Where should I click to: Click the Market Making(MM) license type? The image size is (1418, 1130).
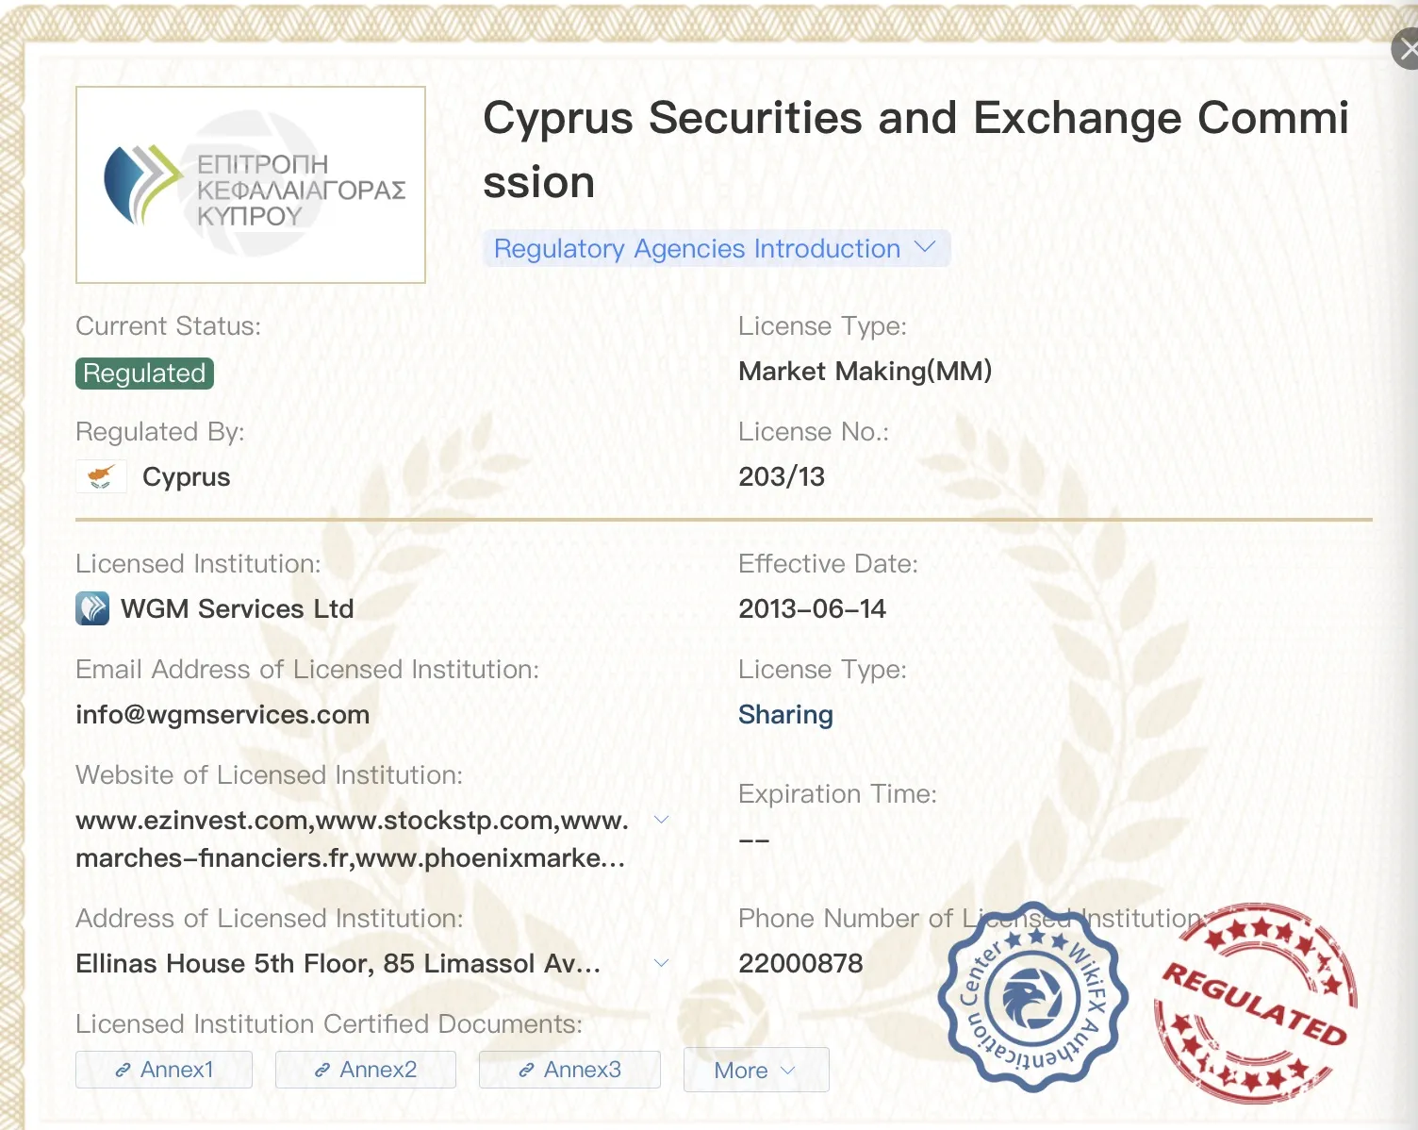[866, 371]
